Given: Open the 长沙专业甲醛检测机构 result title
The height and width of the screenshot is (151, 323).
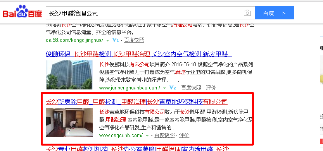Looking at the screenshot, I should (x=137, y=149).
